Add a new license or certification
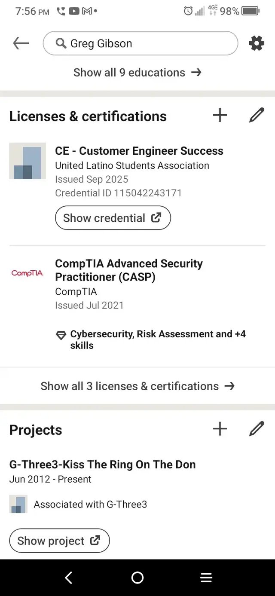Image resolution: width=275 pixels, height=596 pixels. click(220, 115)
